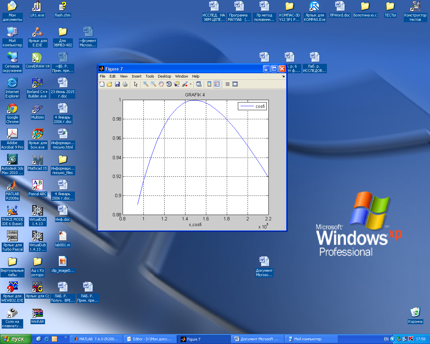The width and height of the screenshot is (430, 344).
Task: Click the Autodesk 3ds Max 2010 icon
Action: pos(12,165)
